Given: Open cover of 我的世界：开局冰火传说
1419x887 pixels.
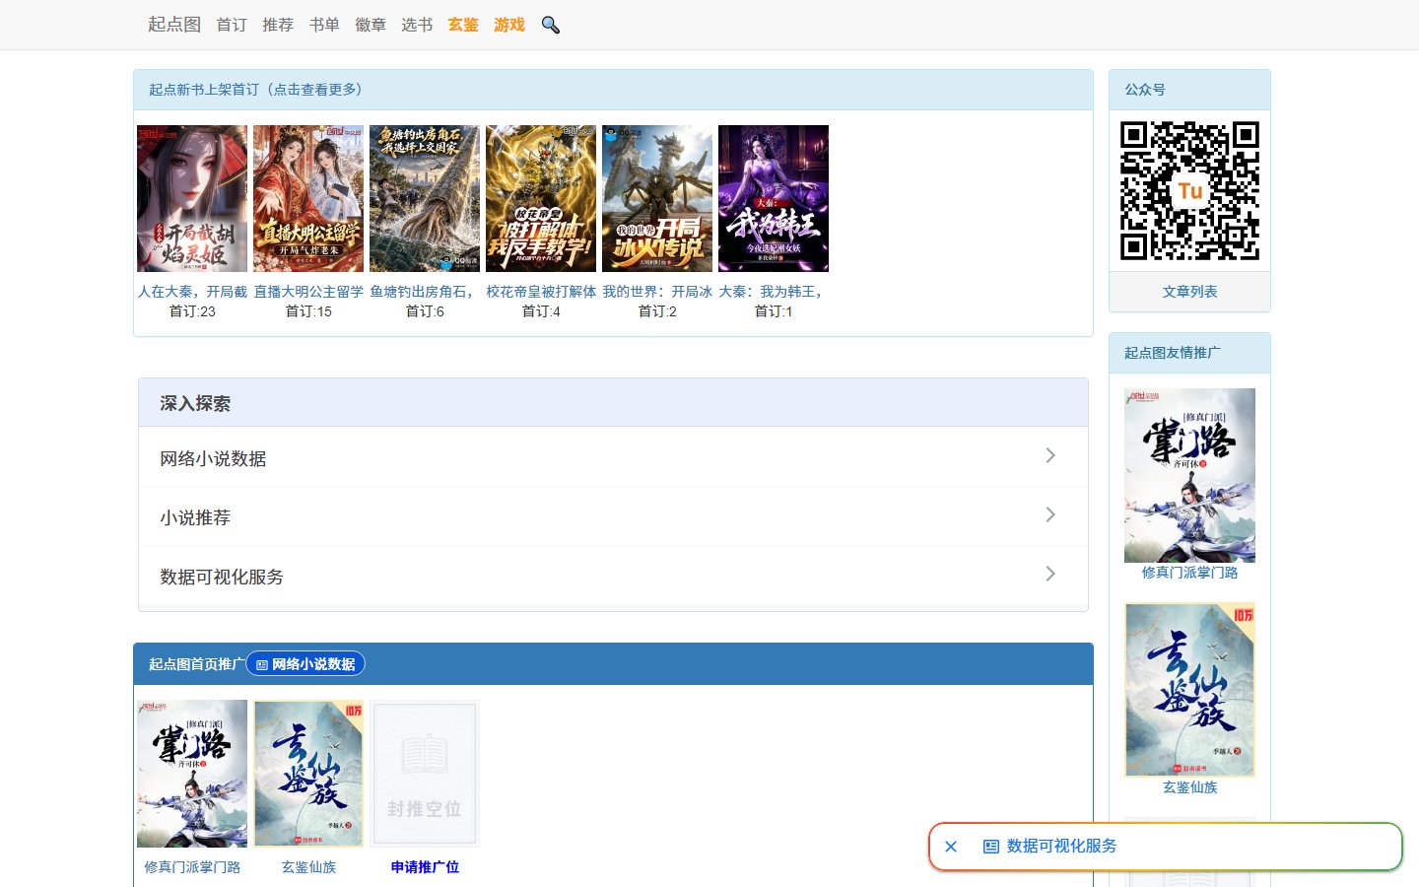Looking at the screenshot, I should coord(657,198).
